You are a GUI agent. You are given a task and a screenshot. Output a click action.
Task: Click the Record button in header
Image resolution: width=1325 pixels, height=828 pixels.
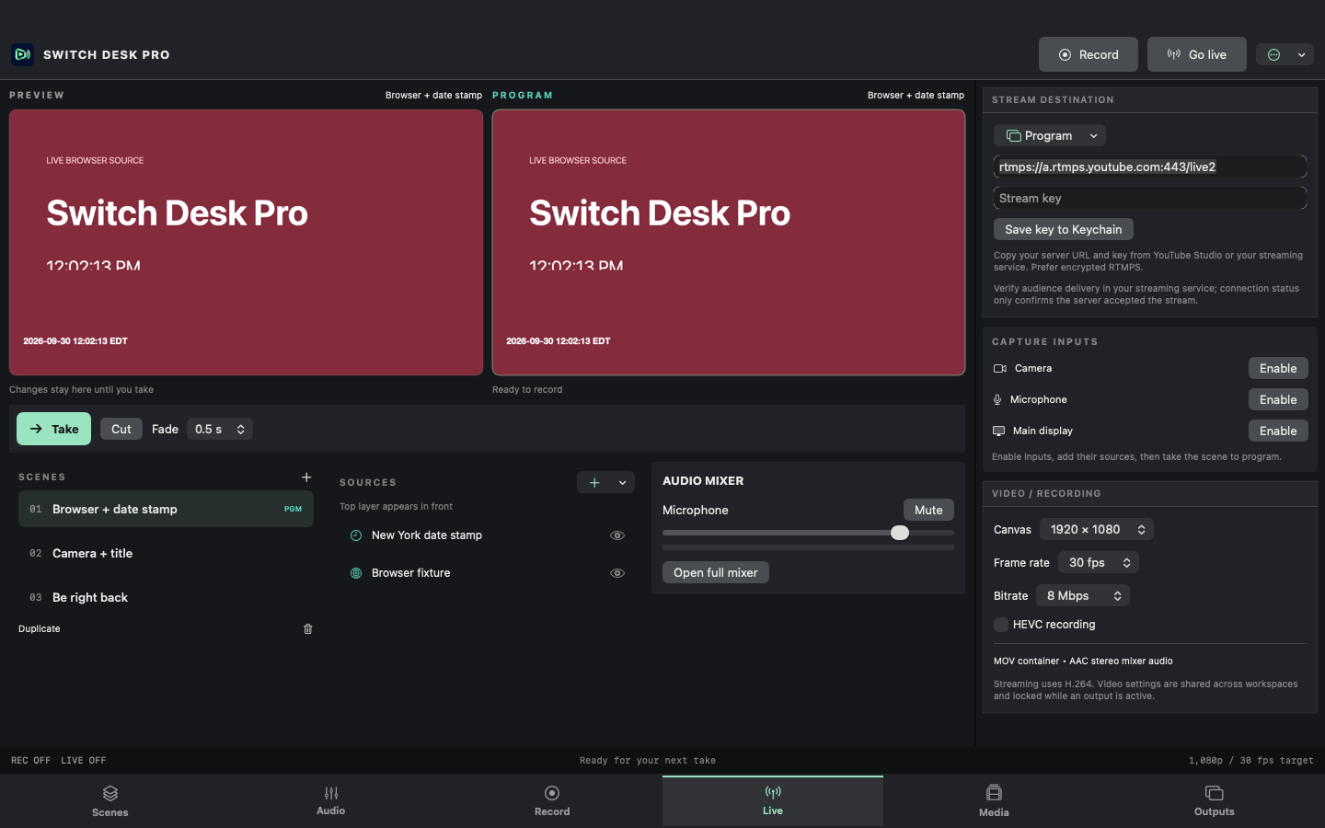1089,54
